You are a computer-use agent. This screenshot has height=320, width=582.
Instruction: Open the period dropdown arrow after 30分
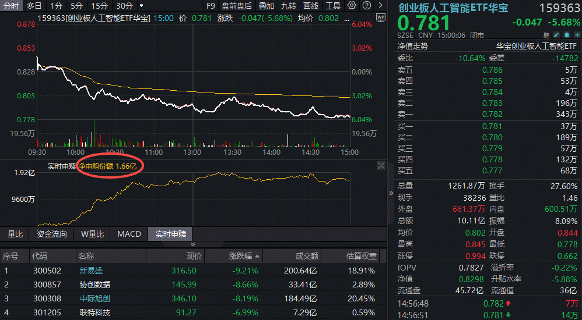coord(141,6)
